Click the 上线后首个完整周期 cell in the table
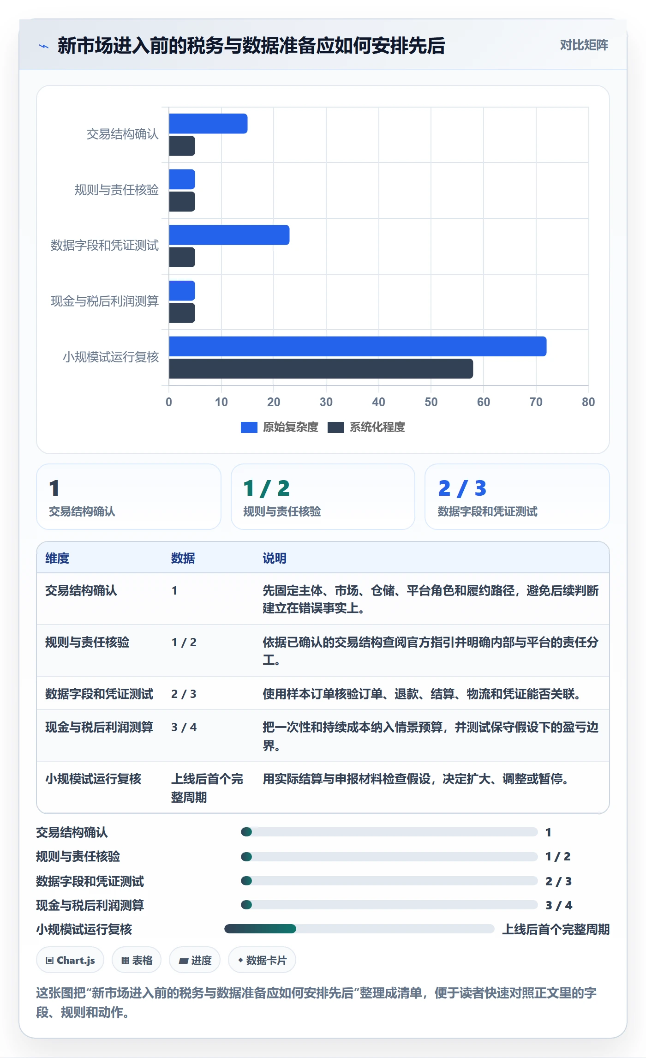Image resolution: width=646 pixels, height=1058 pixels. pos(207,788)
